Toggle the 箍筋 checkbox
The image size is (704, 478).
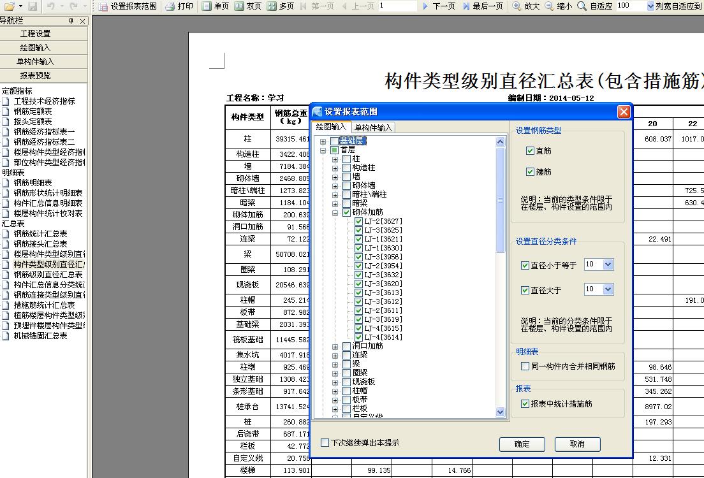click(530, 171)
